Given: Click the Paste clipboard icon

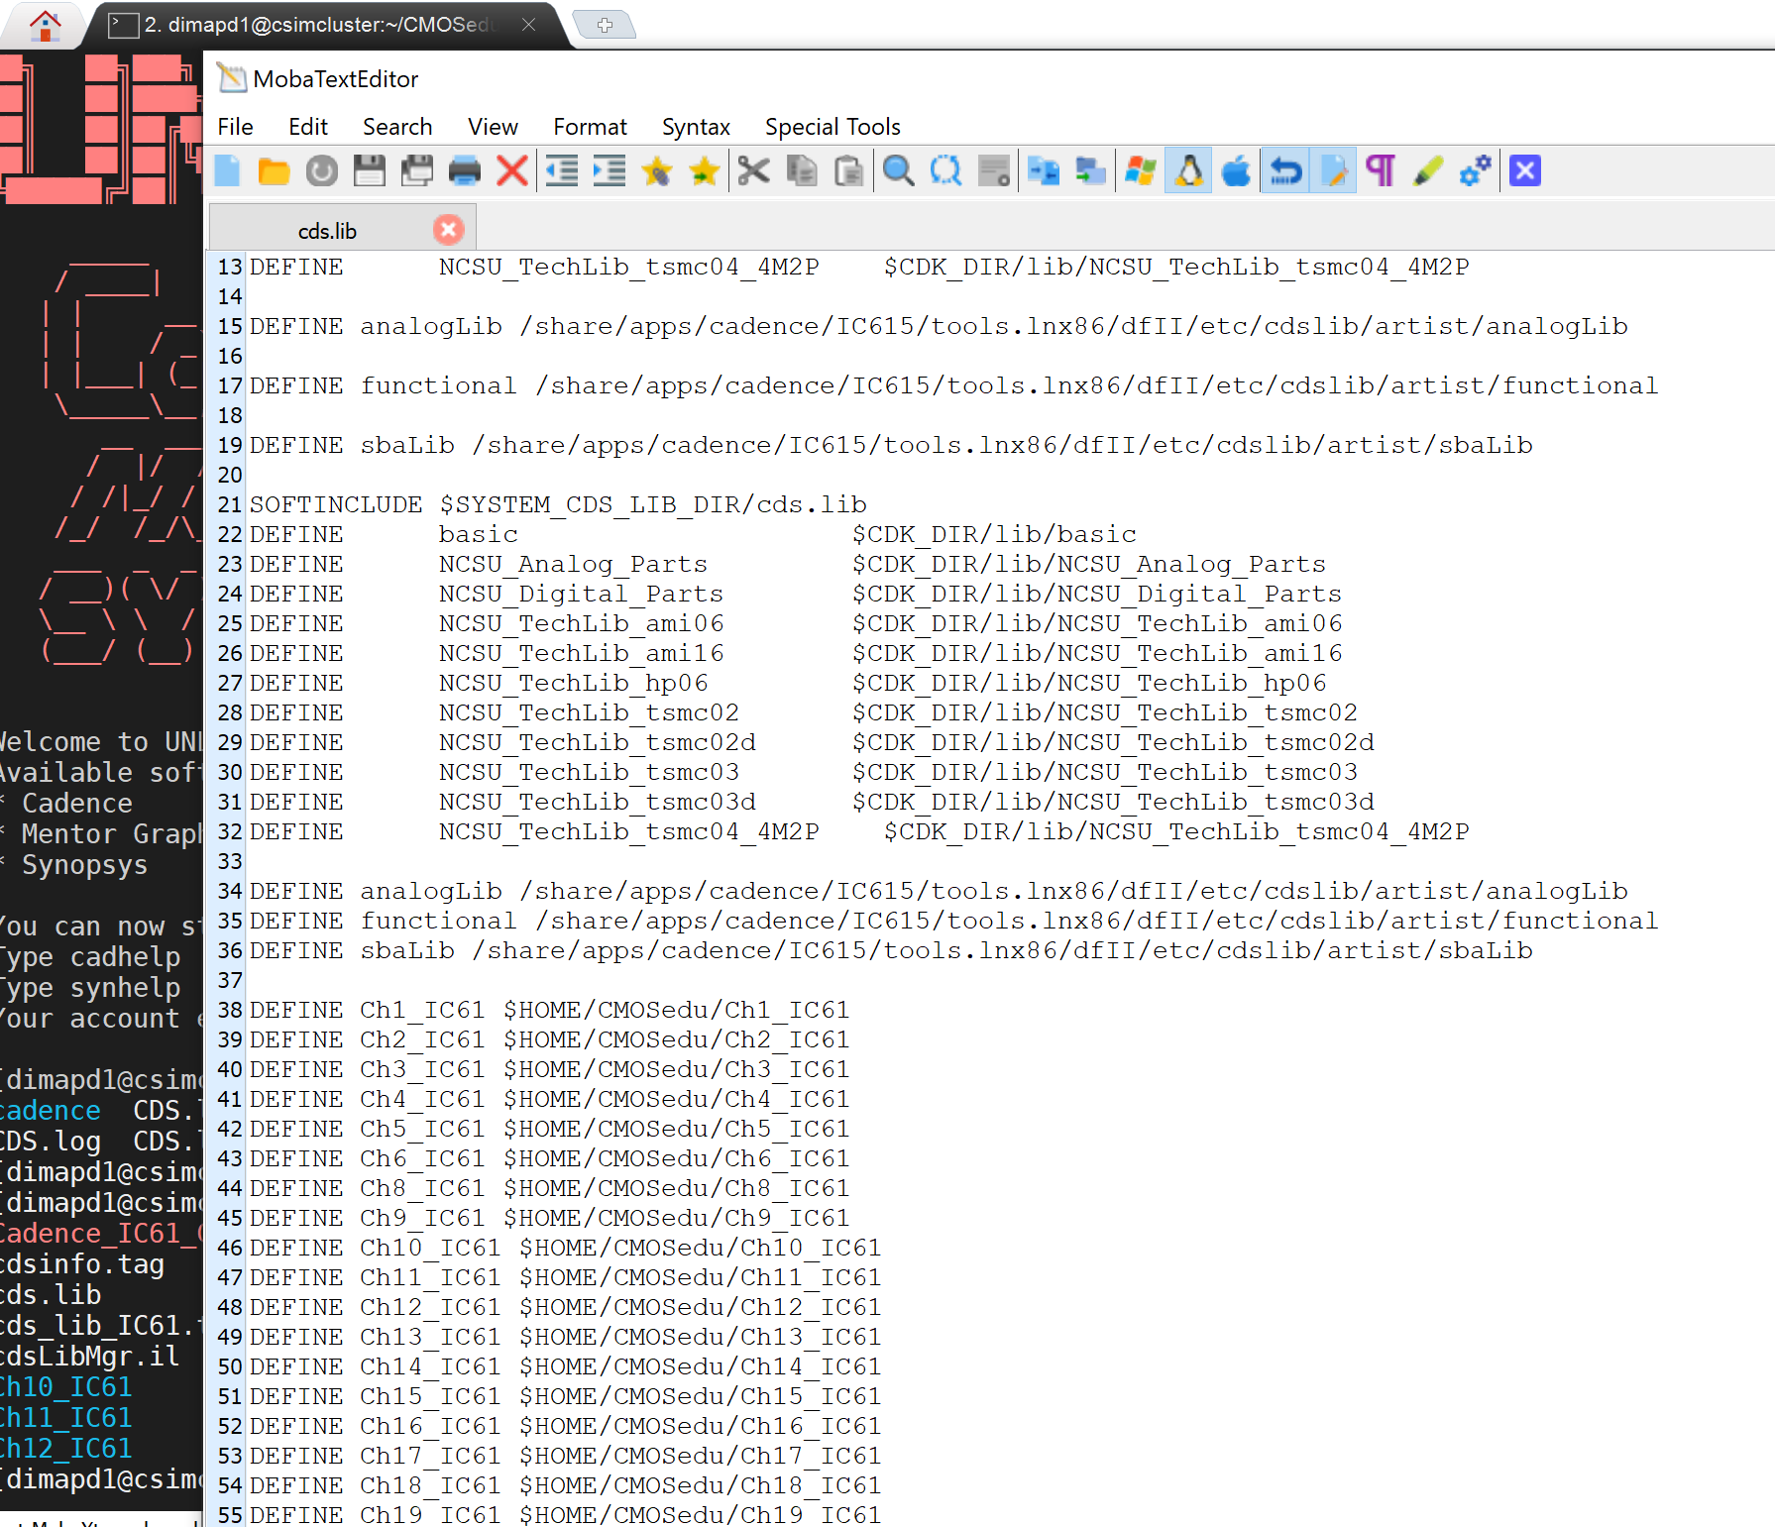Looking at the screenshot, I should [x=848, y=171].
